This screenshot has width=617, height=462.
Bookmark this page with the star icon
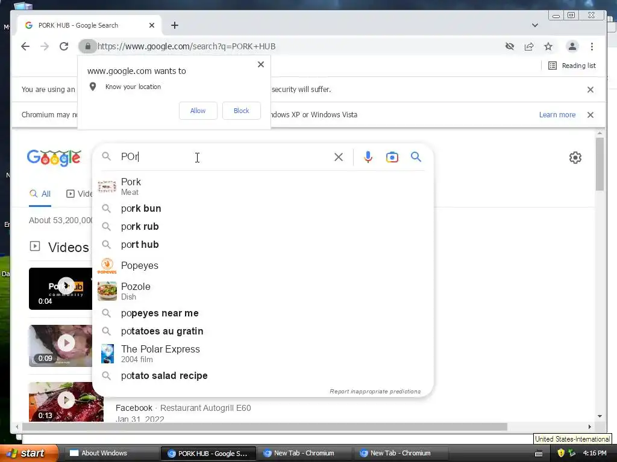pos(548,46)
